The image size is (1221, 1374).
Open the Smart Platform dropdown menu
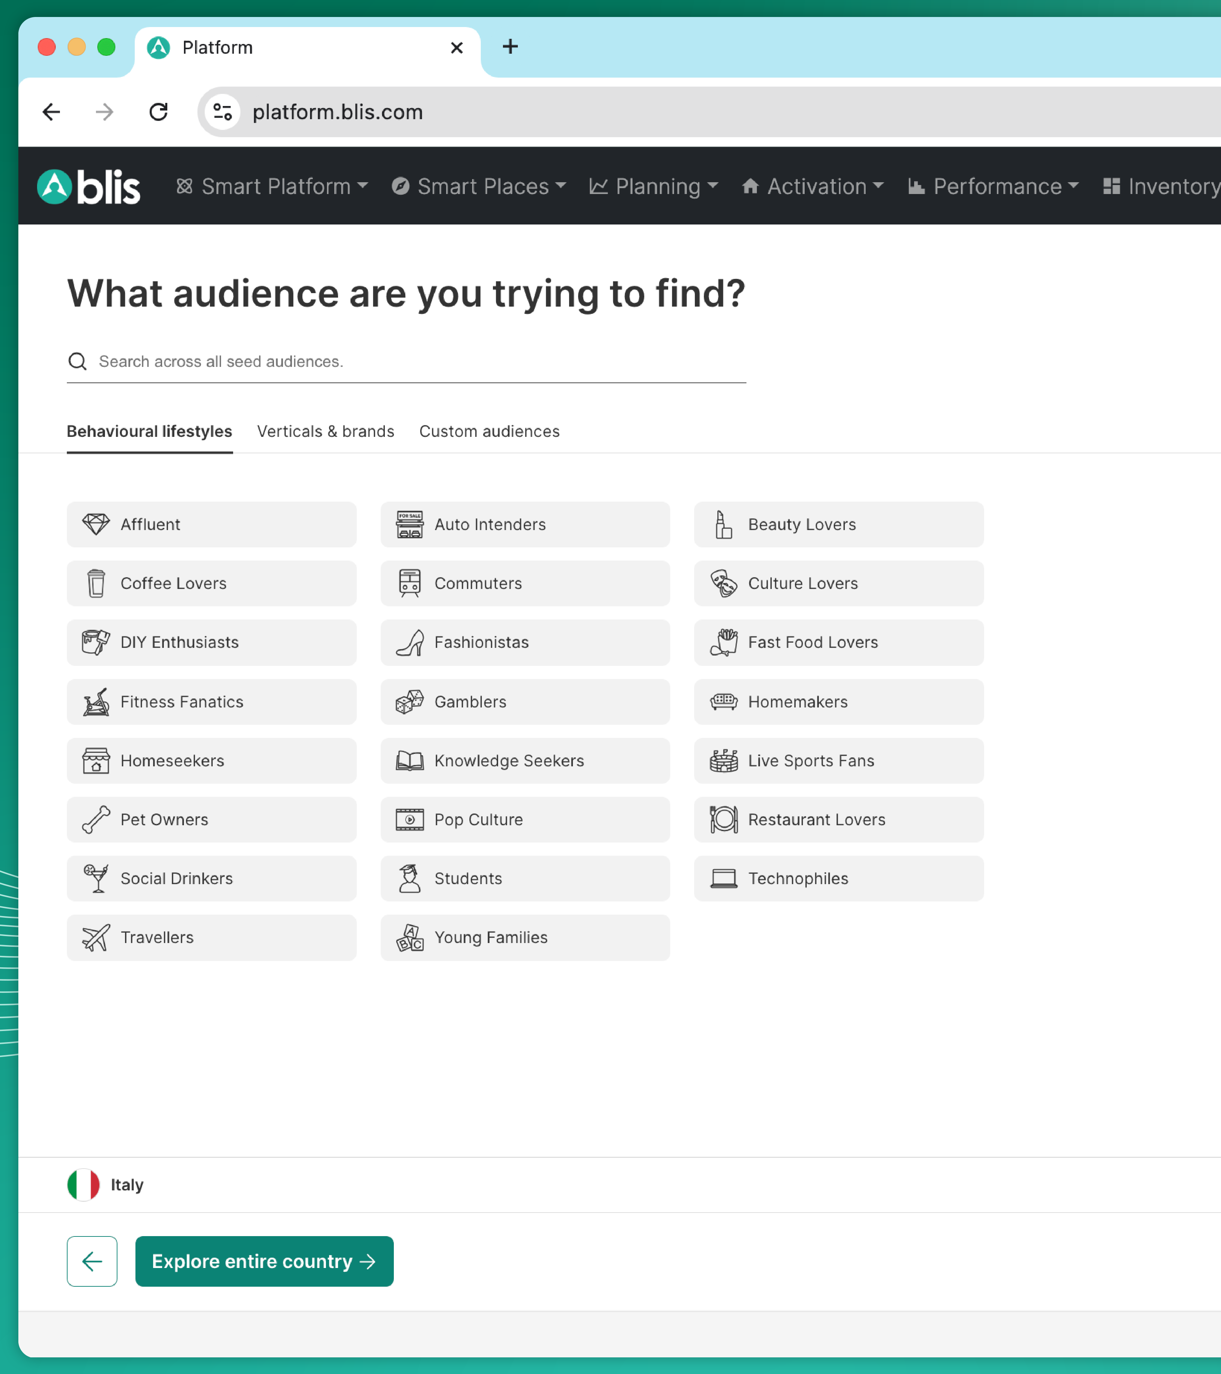pos(272,186)
